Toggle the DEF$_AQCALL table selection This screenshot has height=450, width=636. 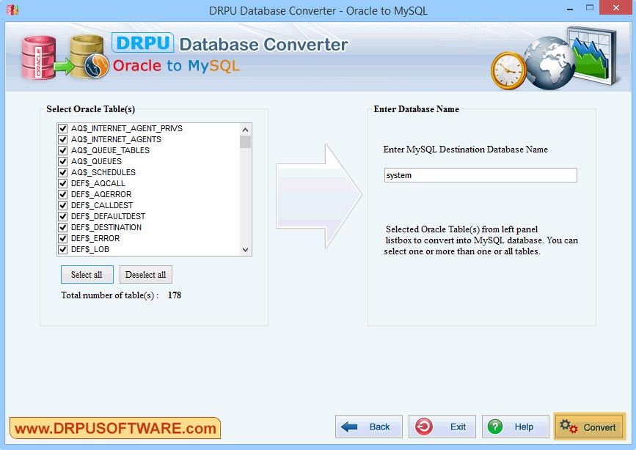(62, 182)
